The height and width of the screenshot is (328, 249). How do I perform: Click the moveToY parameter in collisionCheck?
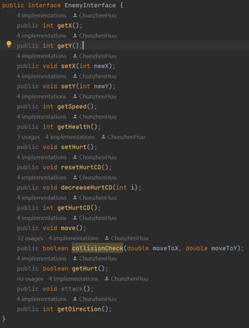pos(224,248)
